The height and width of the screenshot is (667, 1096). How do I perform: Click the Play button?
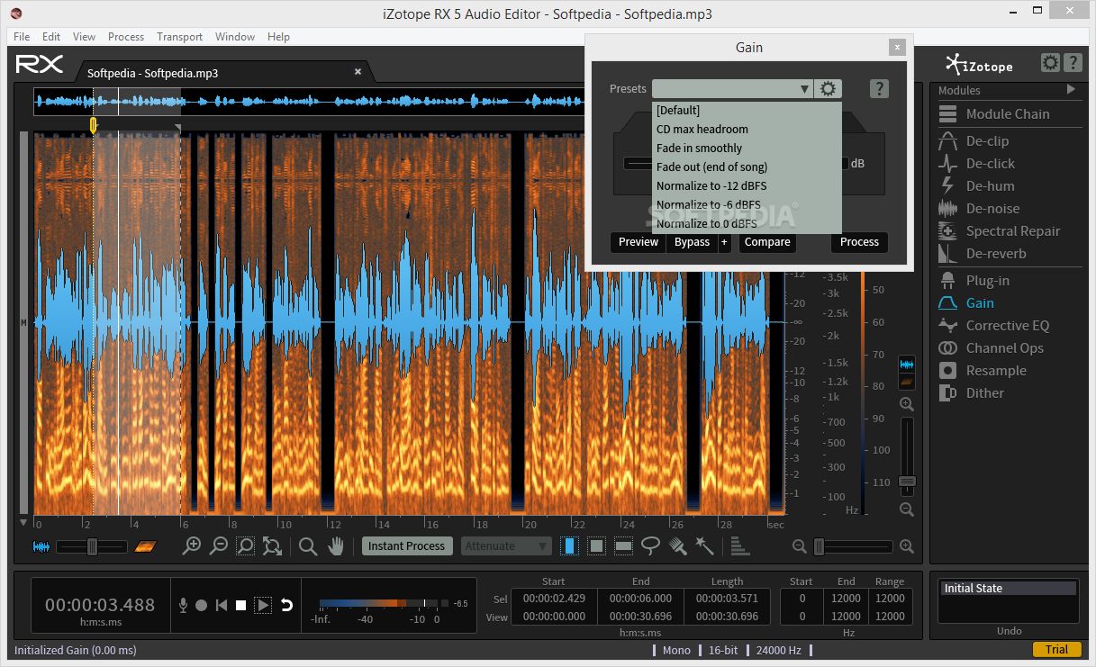click(262, 605)
